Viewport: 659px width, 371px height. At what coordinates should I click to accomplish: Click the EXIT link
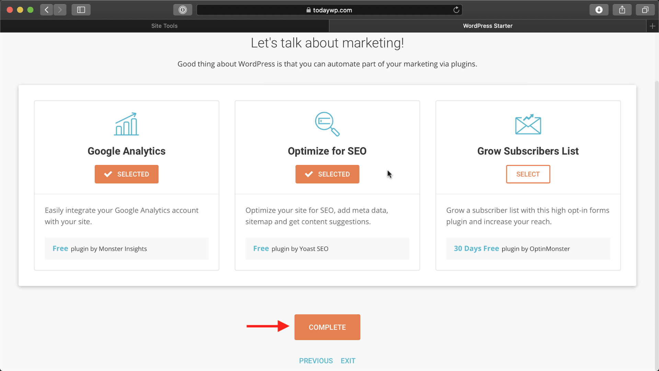click(348, 361)
